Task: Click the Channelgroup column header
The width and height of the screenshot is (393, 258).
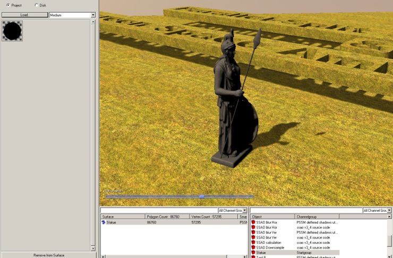Action: (x=317, y=217)
